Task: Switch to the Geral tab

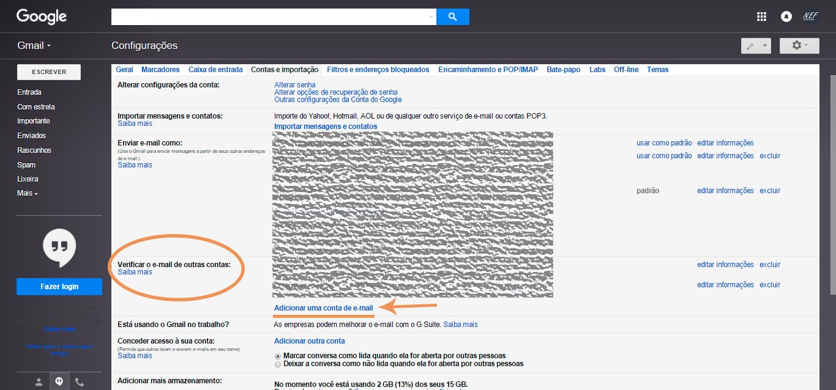Action: (124, 70)
